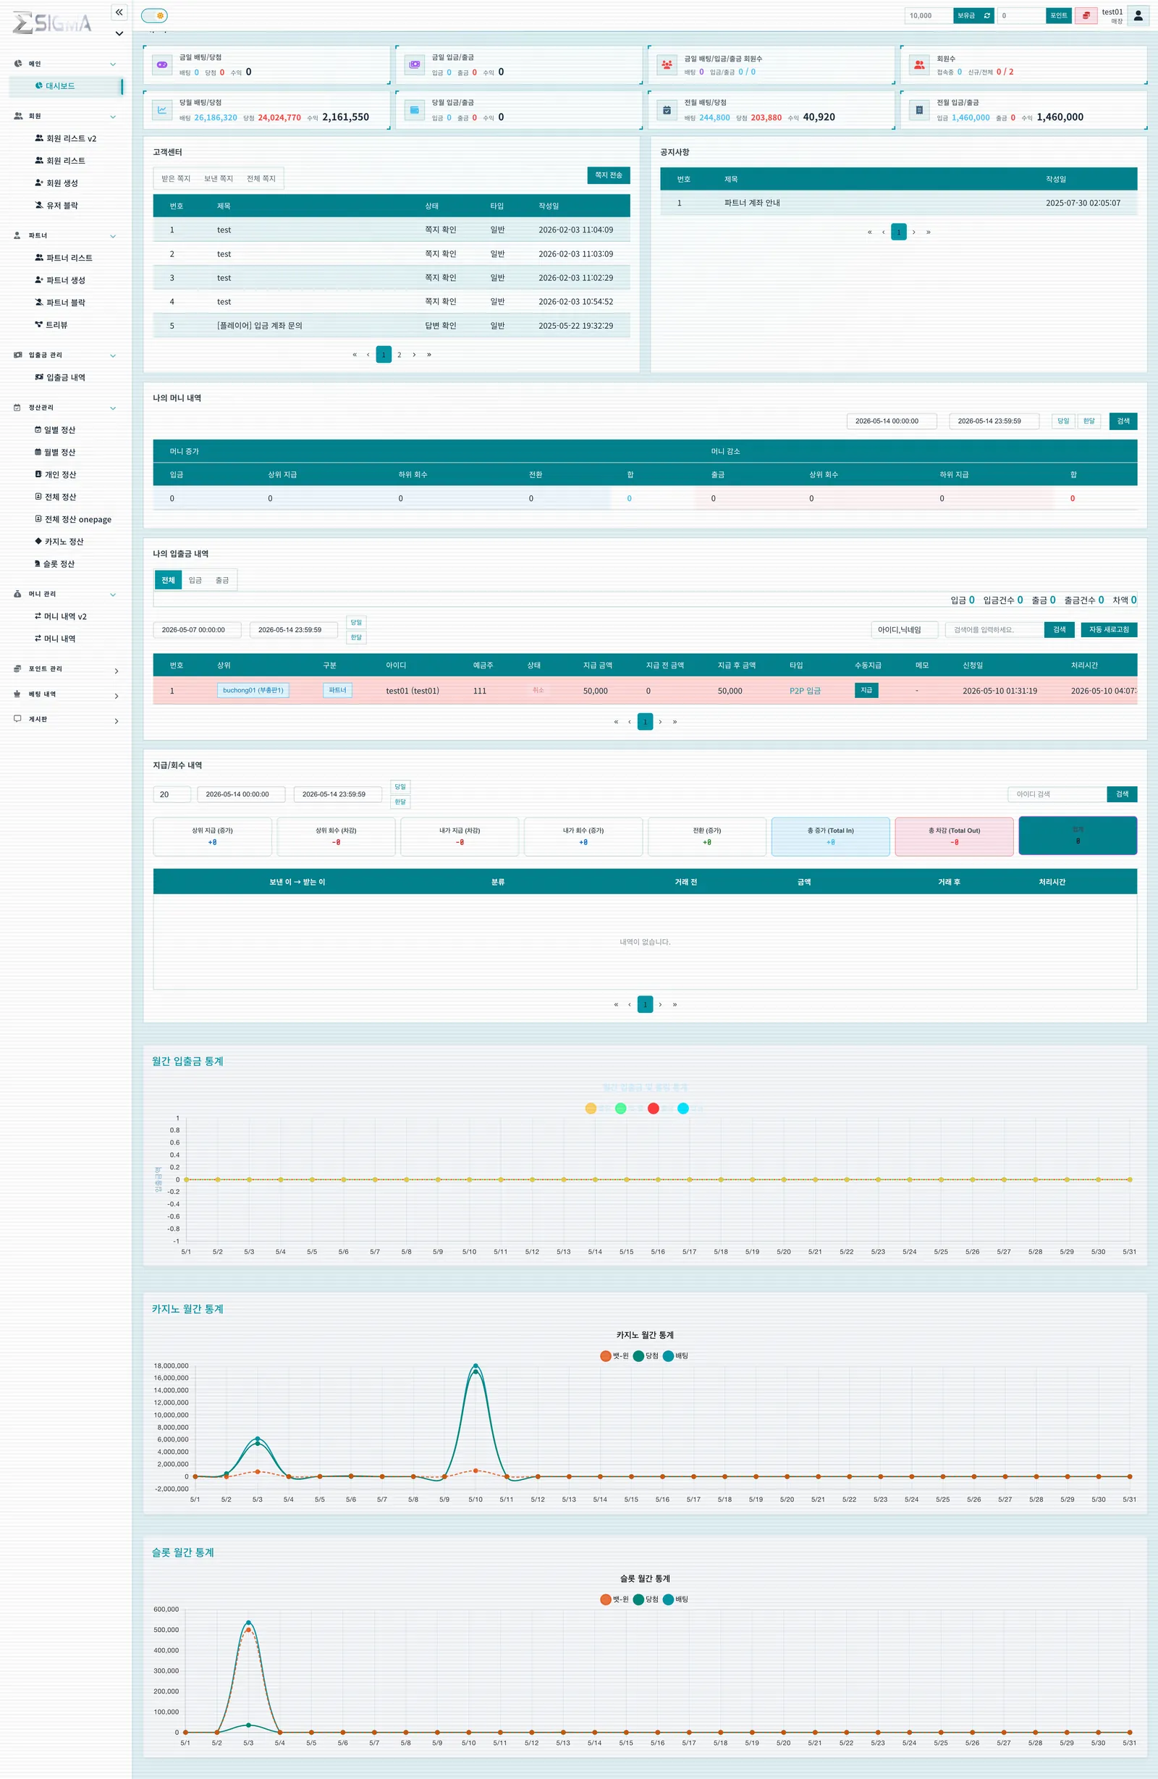Open 회원 리스트 v2 menu item
The height and width of the screenshot is (1779, 1158).
[x=66, y=138]
